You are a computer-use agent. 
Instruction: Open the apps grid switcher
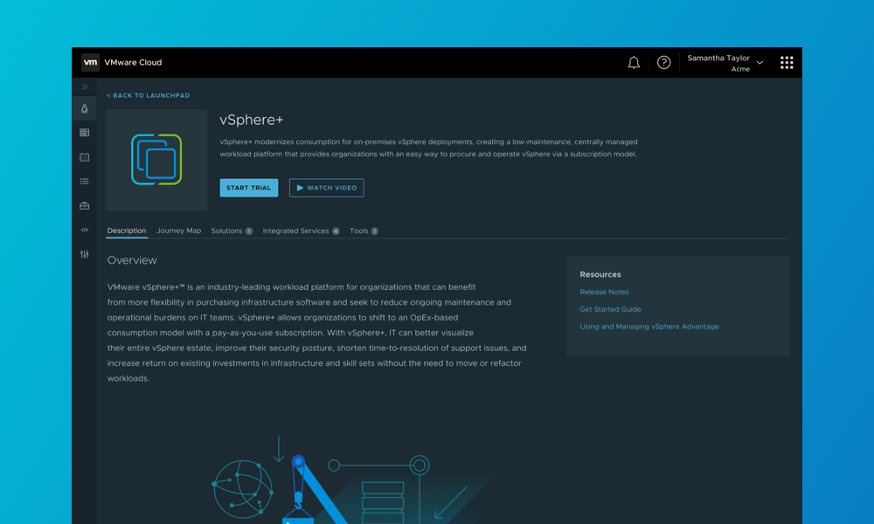(787, 62)
